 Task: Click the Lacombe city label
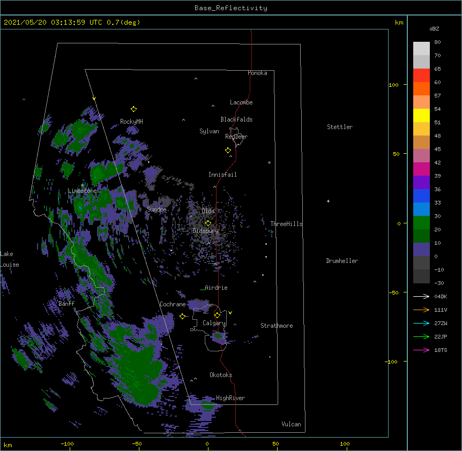tap(241, 102)
